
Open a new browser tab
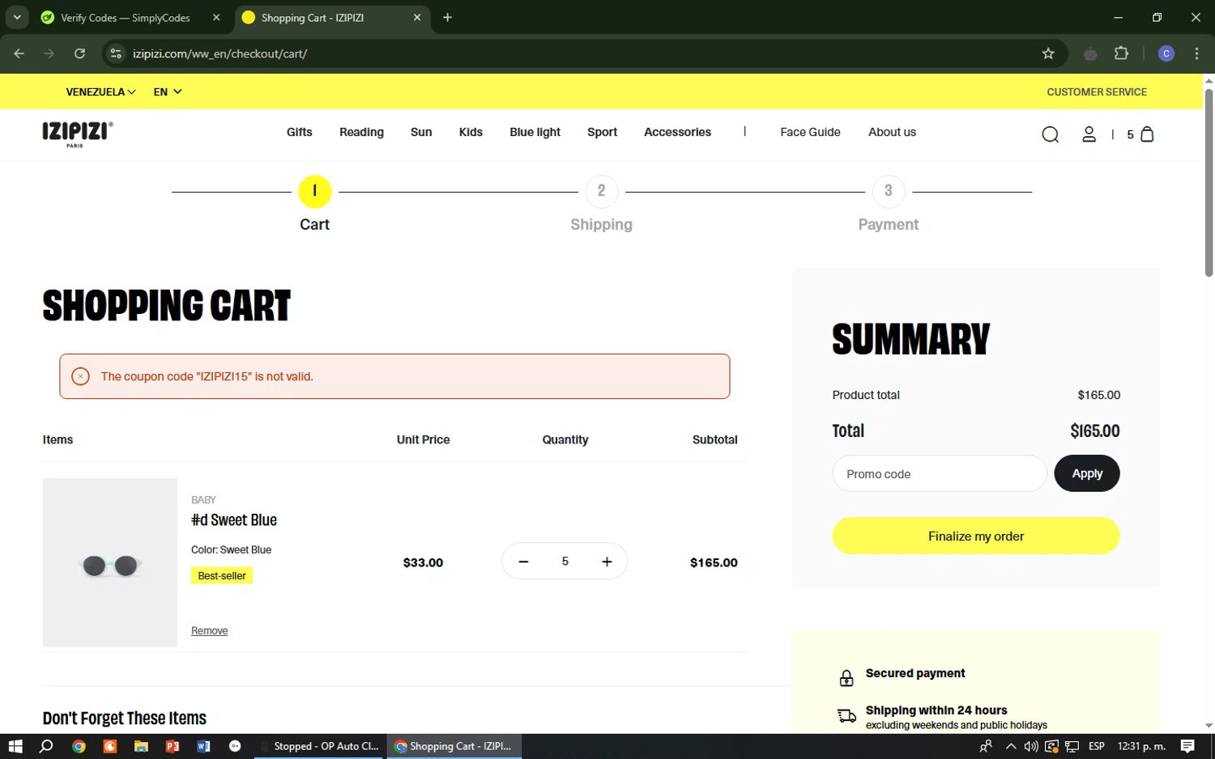[447, 17]
